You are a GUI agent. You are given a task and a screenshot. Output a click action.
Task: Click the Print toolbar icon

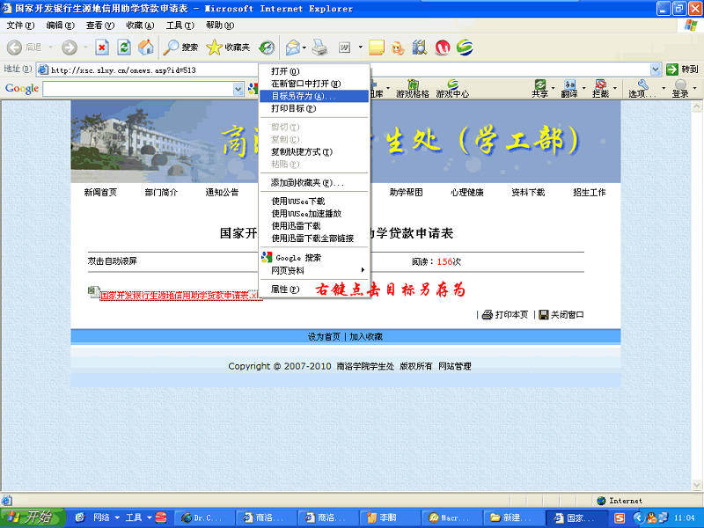pyautogui.click(x=319, y=48)
